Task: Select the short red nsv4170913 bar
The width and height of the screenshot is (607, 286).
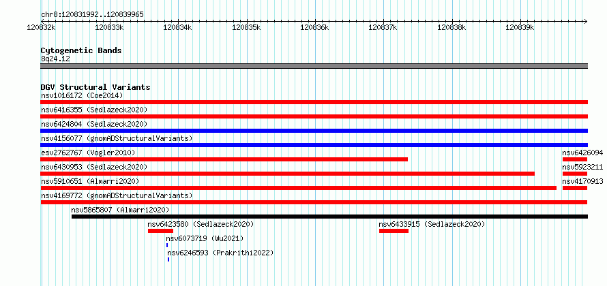Action: click(575, 188)
